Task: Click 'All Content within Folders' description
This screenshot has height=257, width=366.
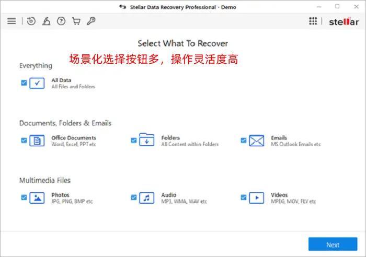Action: coord(190,144)
